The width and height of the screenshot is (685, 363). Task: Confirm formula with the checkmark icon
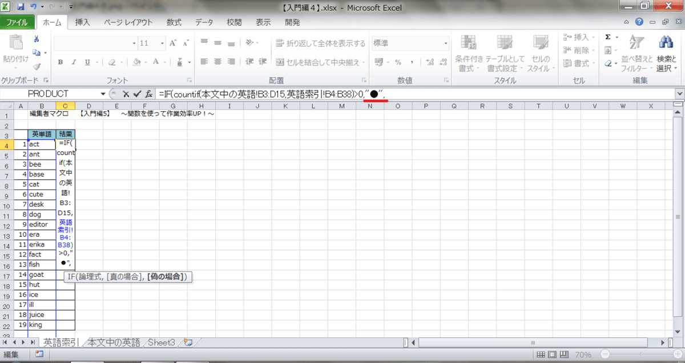137,93
